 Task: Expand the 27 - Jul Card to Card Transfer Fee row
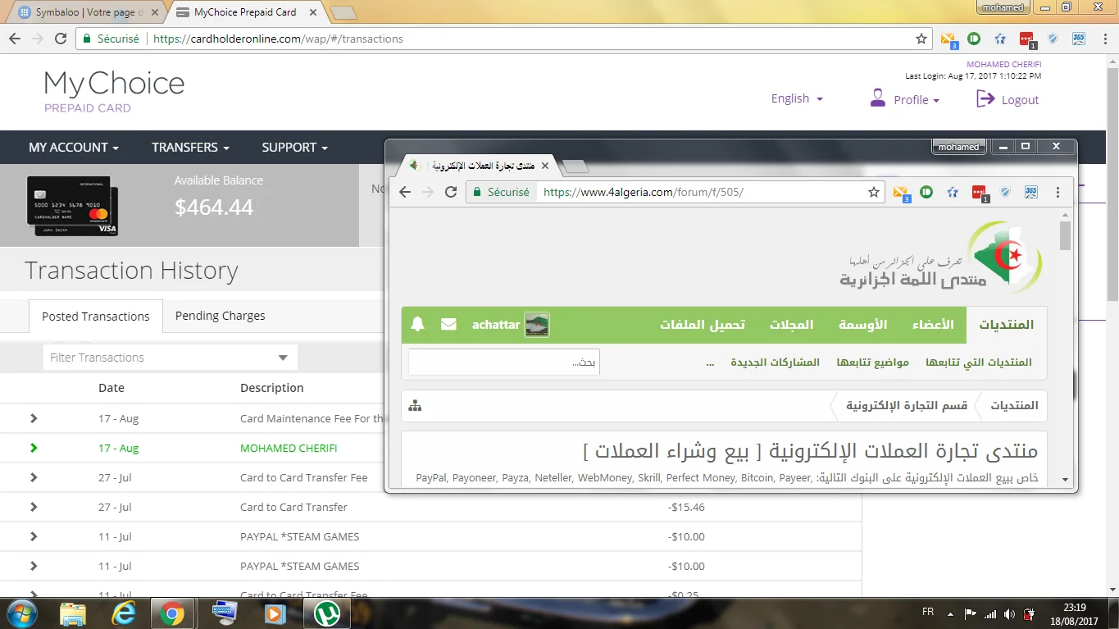(x=34, y=477)
